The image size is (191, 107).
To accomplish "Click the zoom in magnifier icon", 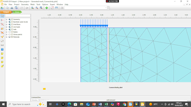I will pos(33,8).
